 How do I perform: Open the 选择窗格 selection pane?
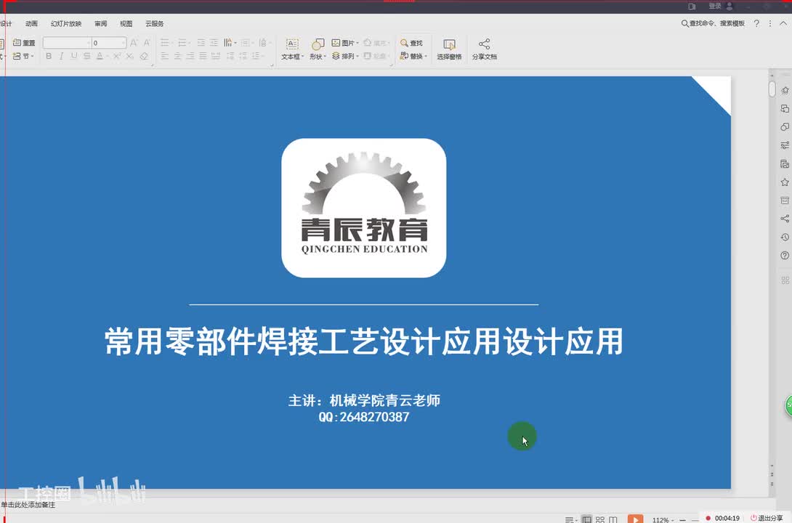(449, 49)
